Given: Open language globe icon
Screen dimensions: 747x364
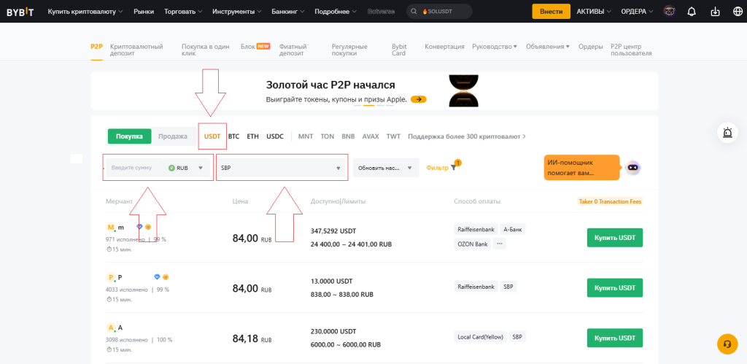Looking at the screenshot, I should pos(736,12).
